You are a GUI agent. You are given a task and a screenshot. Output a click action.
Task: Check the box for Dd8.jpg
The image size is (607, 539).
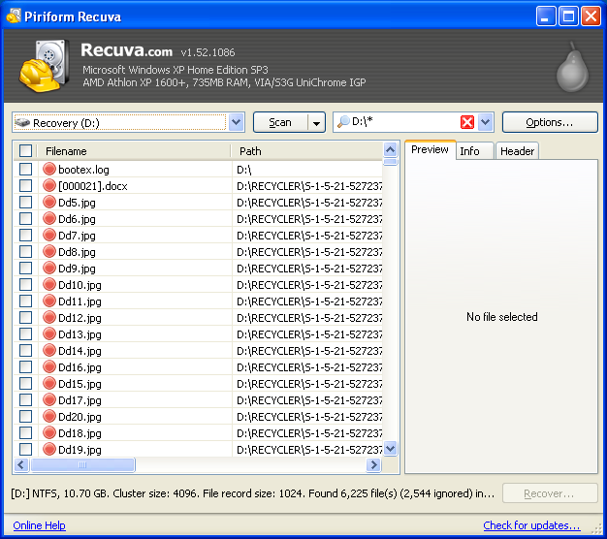pos(25,251)
